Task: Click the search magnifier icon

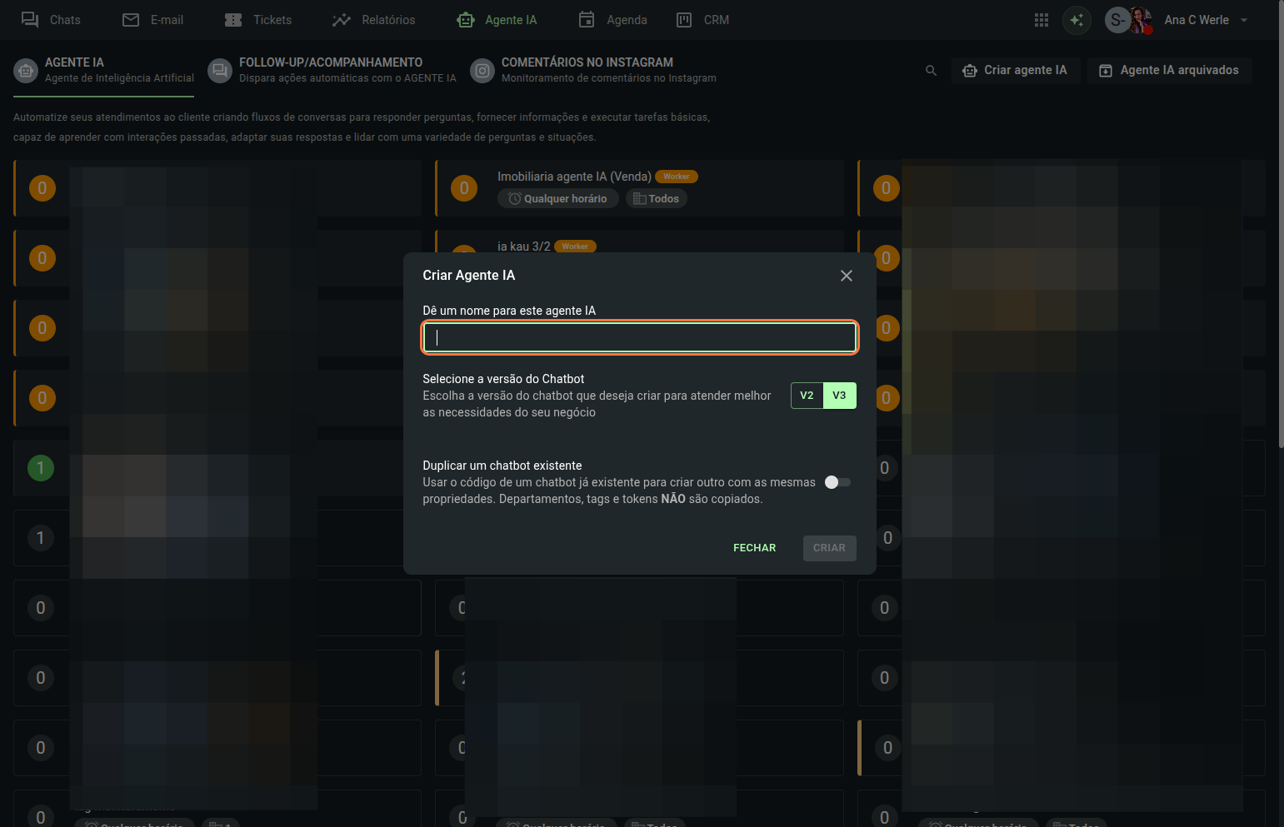Action: click(931, 71)
